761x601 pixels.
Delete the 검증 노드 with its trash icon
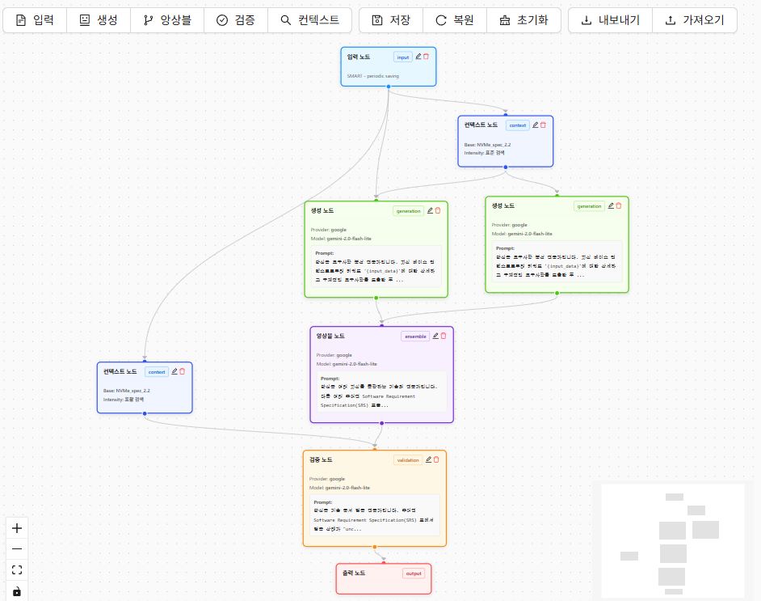pyautogui.click(x=436, y=459)
